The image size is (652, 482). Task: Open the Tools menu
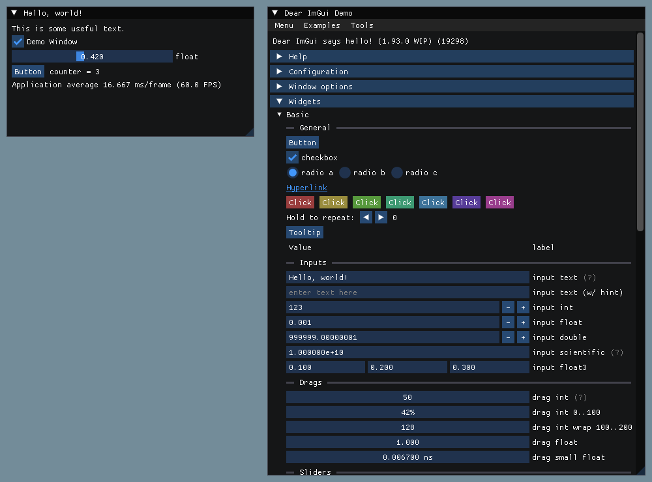point(362,25)
